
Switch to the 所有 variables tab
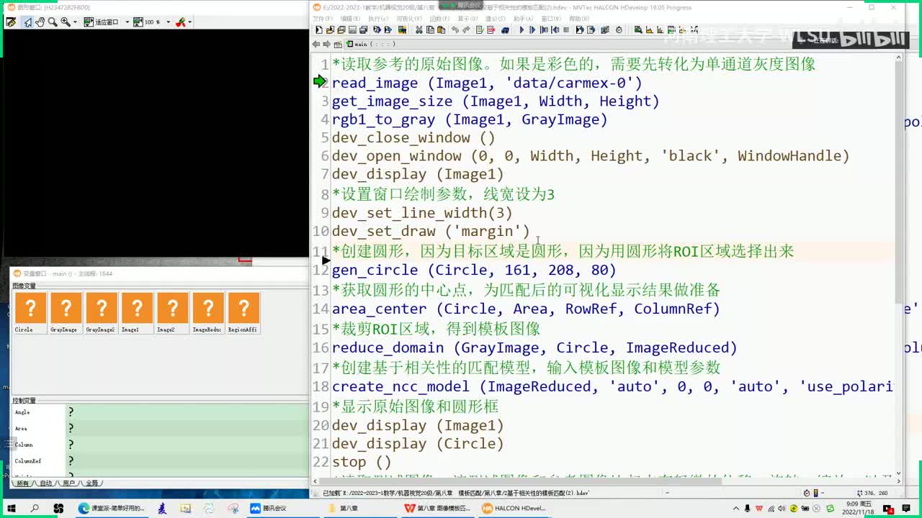(22, 483)
